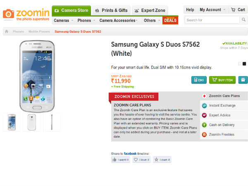This screenshot has width=248, height=186.
Task: Click the home icon in breadcrumb
Action: (x=7, y=31)
